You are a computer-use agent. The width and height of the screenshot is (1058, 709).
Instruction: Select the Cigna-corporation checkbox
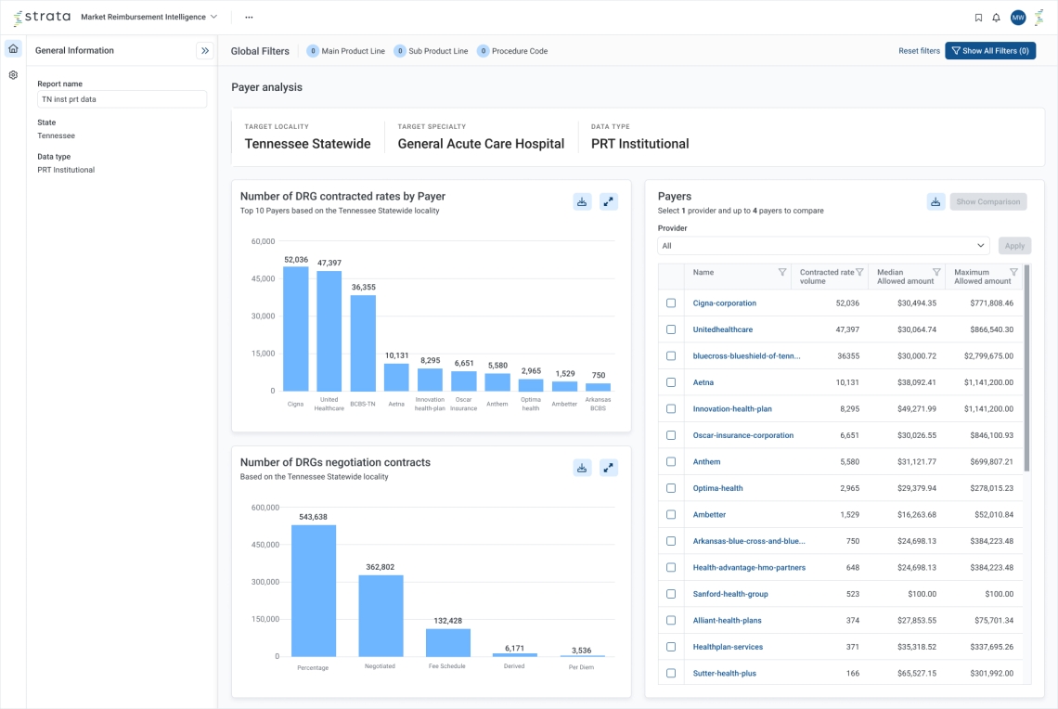[x=671, y=303]
